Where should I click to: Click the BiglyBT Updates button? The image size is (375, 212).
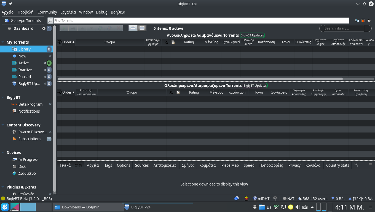click(253, 35)
